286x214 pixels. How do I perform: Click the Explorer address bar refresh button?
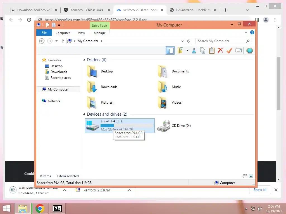pos(189,41)
